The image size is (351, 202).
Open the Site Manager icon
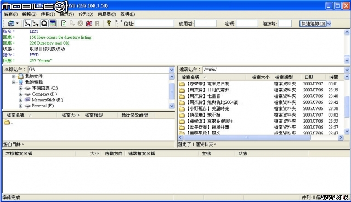(x=11, y=24)
